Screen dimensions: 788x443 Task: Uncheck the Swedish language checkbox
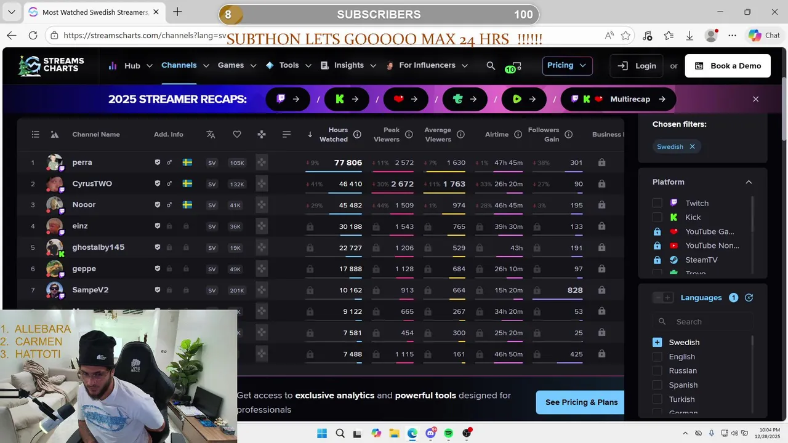657,342
